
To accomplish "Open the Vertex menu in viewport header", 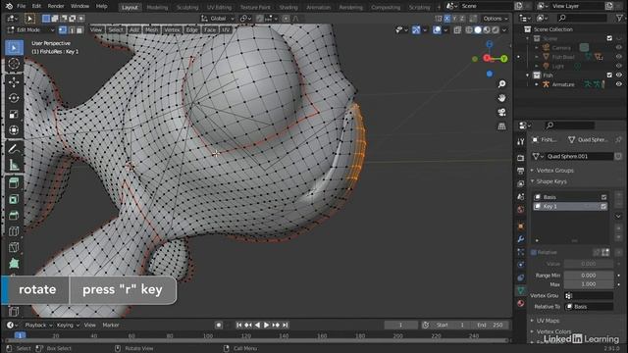I will (172, 30).
